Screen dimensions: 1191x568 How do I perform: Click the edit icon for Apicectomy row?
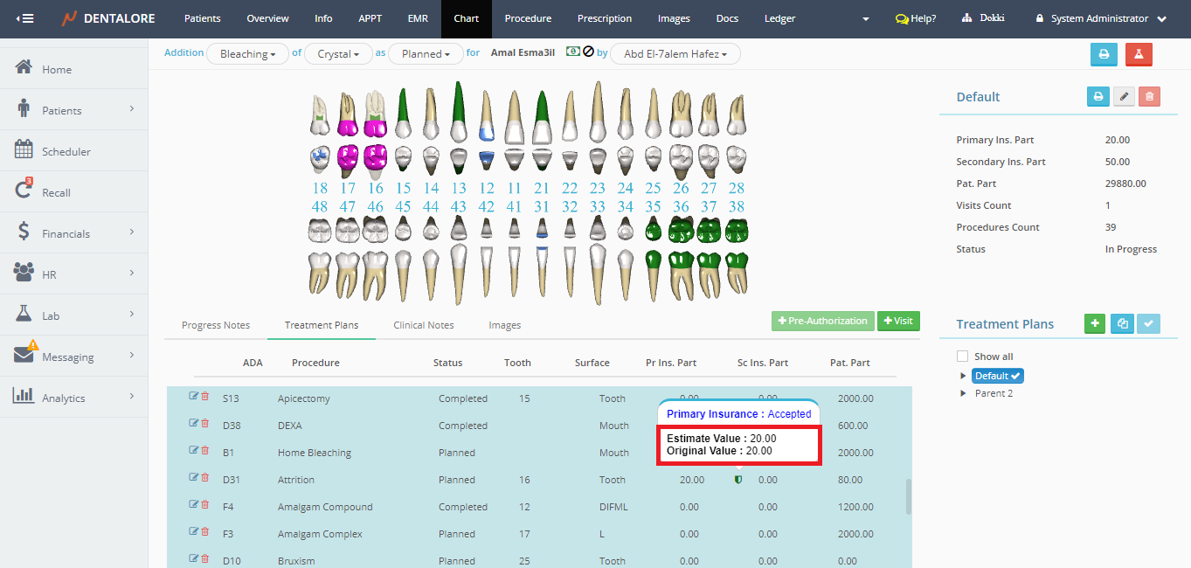click(x=194, y=397)
